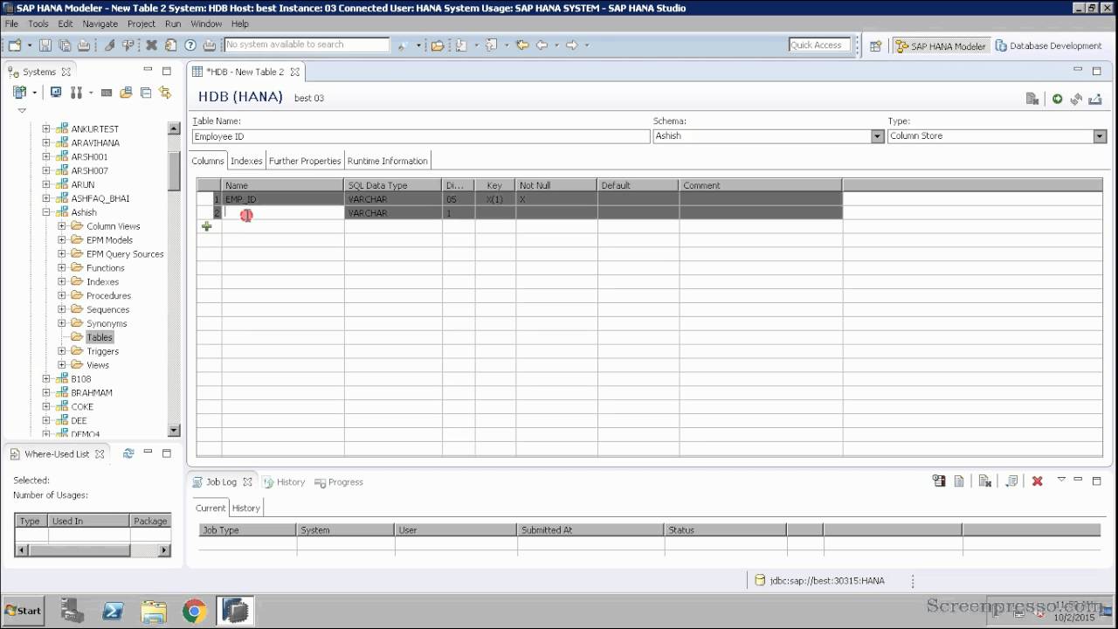The width and height of the screenshot is (1118, 629).
Task: Click the Back navigation arrow
Action: tap(542, 45)
